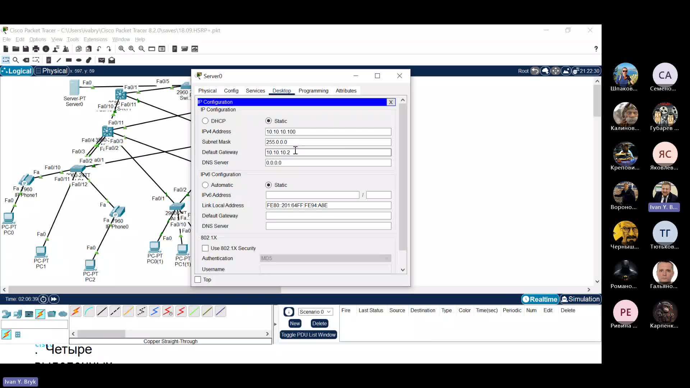
Task: Open the Scenario 0 dropdown
Action: 315,312
